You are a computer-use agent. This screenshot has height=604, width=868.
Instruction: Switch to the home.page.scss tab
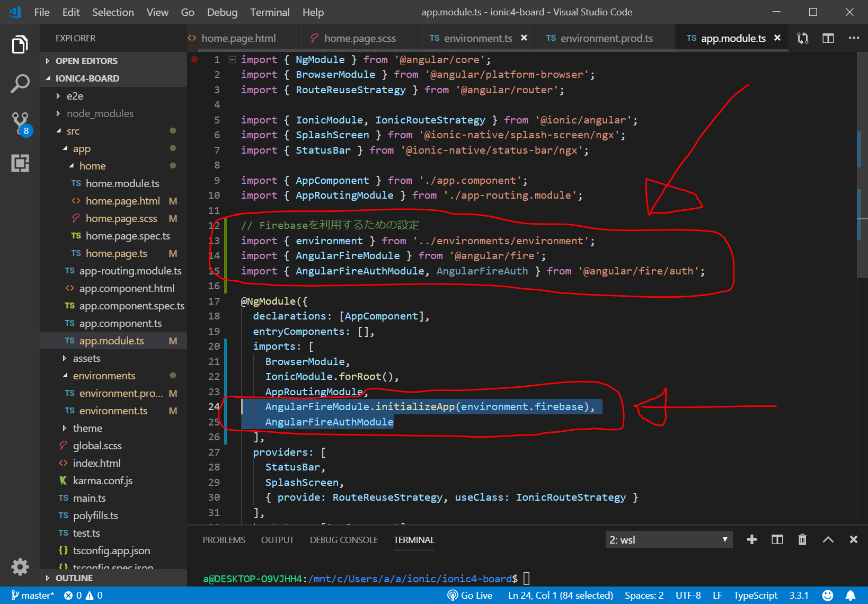tap(359, 38)
